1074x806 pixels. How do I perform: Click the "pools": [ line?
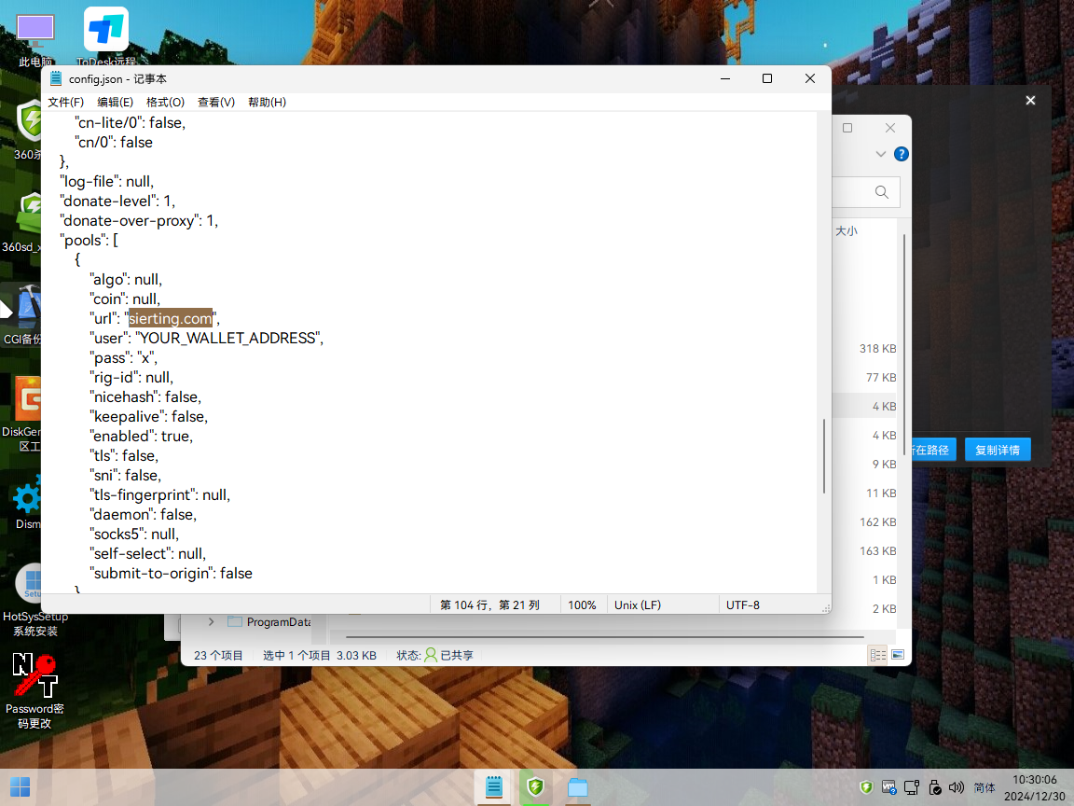tap(89, 241)
